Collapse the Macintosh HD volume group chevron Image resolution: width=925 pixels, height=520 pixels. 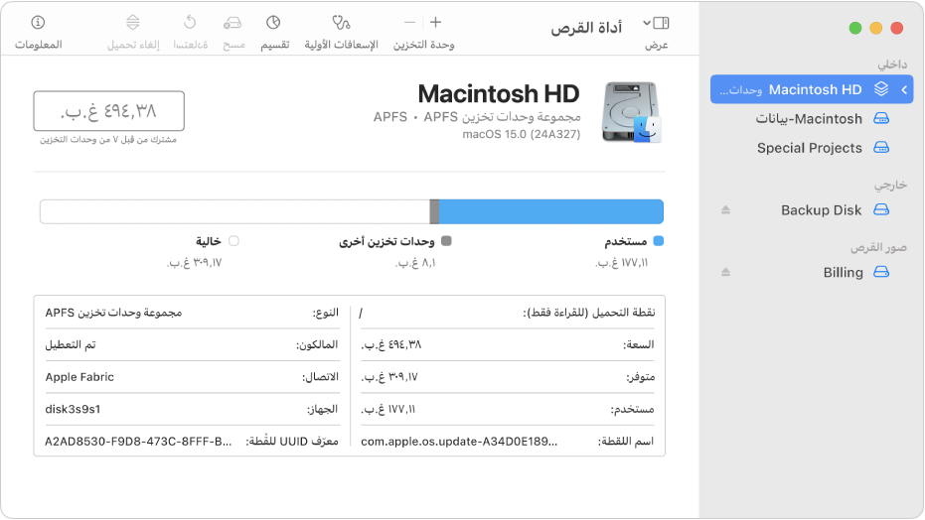(x=904, y=89)
